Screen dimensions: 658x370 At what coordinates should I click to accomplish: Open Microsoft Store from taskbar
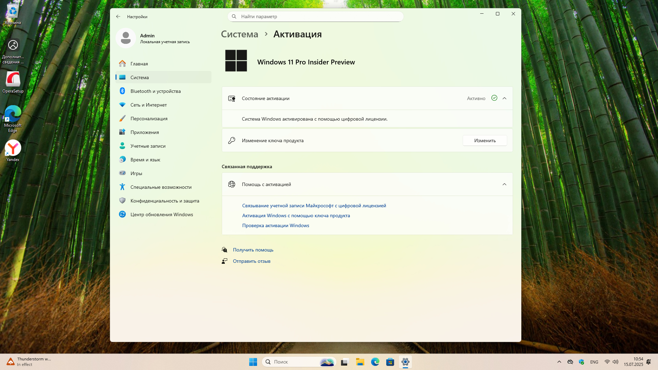click(390, 362)
